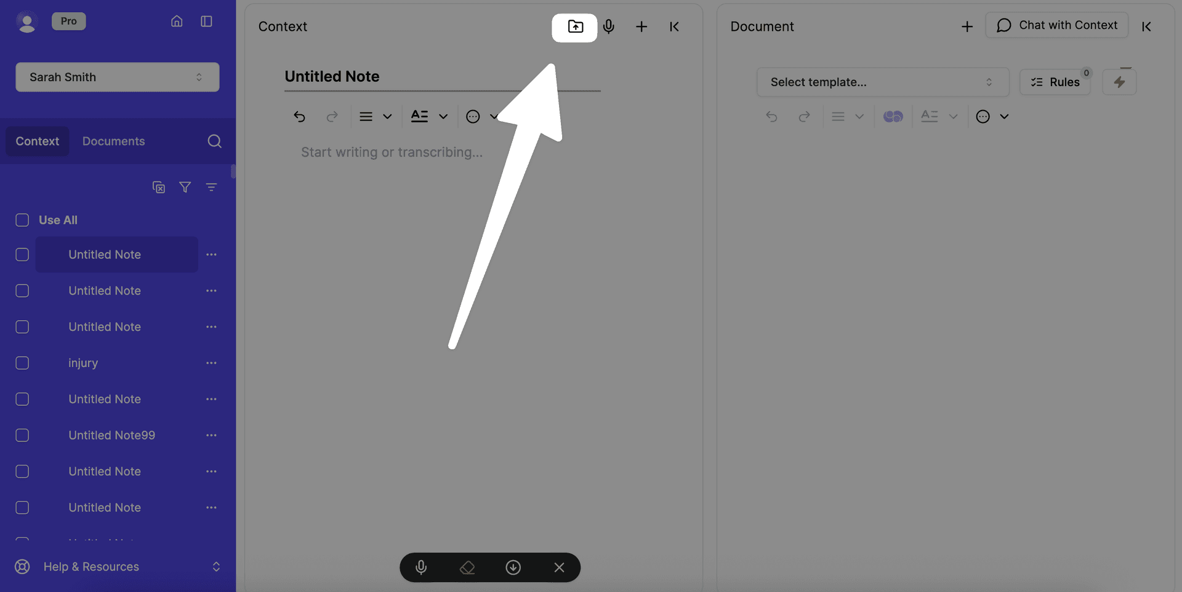This screenshot has height=592, width=1182.
Task: Check the checkbox beside Untitled Note99
Action: coord(22,435)
